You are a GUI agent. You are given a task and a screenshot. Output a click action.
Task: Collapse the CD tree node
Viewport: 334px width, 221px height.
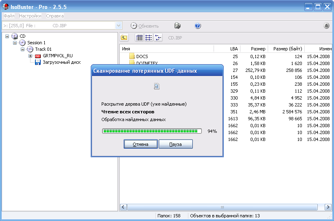pos(7,36)
